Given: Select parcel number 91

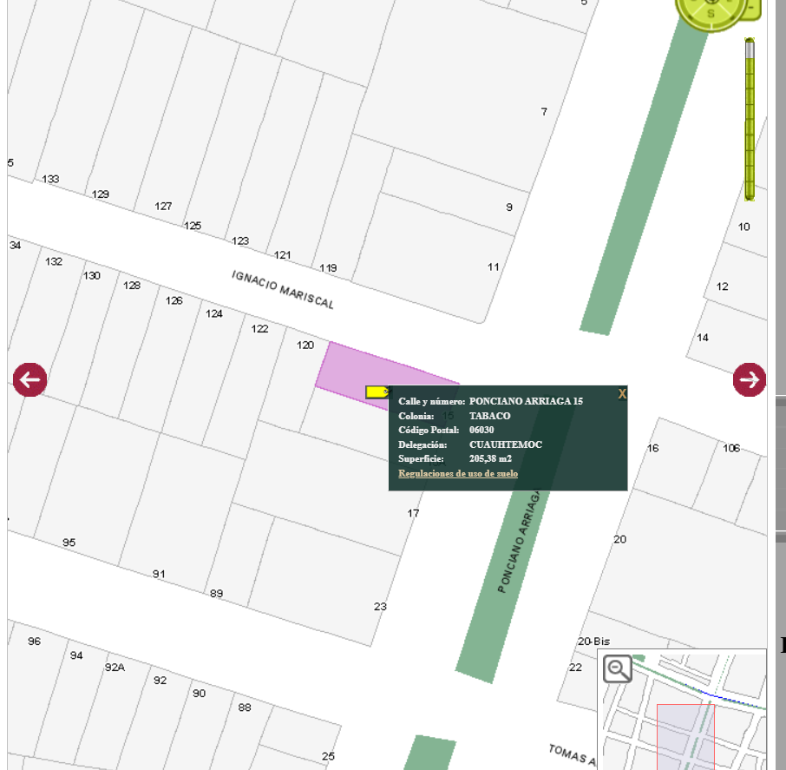Looking at the screenshot, I should (x=159, y=574).
